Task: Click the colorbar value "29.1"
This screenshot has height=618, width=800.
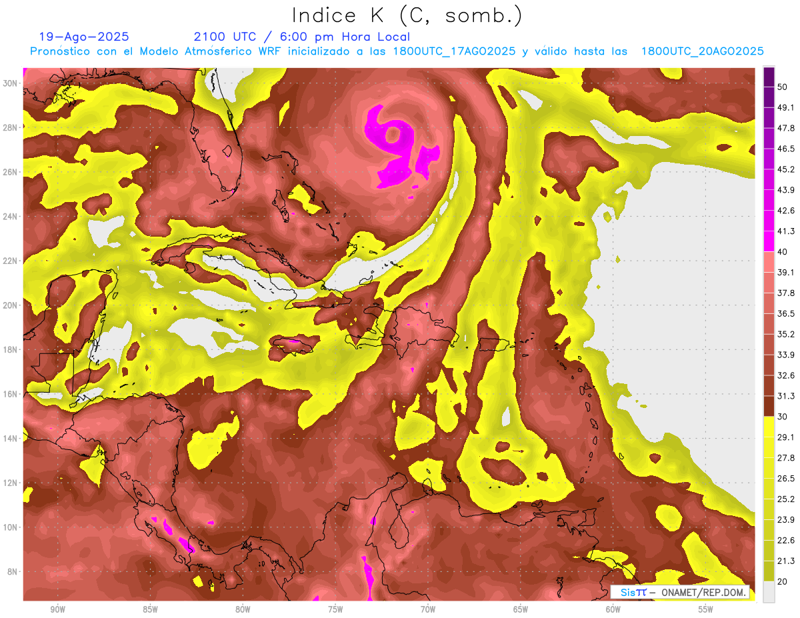Action: coord(785,437)
